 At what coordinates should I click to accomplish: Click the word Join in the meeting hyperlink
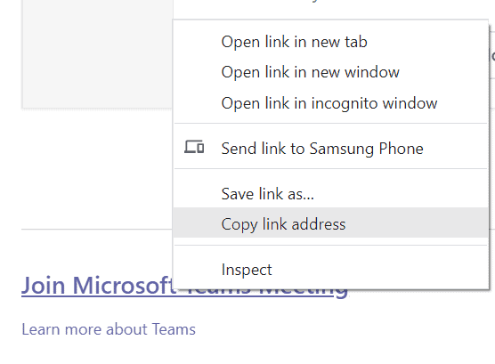coord(44,286)
